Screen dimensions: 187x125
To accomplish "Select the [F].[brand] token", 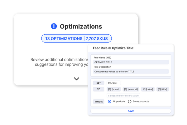I will (x=114, y=89).
